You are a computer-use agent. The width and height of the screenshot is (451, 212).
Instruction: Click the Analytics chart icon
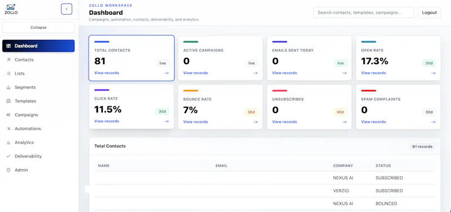8,142
